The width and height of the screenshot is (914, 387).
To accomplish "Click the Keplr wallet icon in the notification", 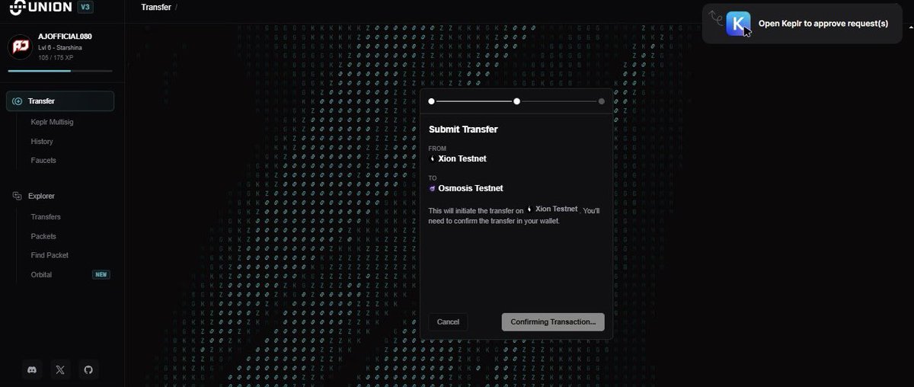I will (738, 23).
